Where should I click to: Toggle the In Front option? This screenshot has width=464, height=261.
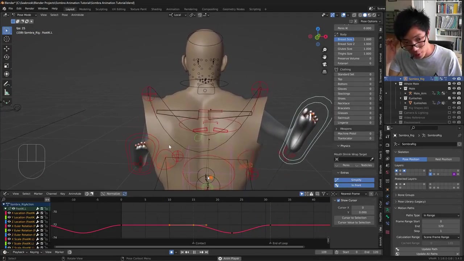tap(356, 185)
